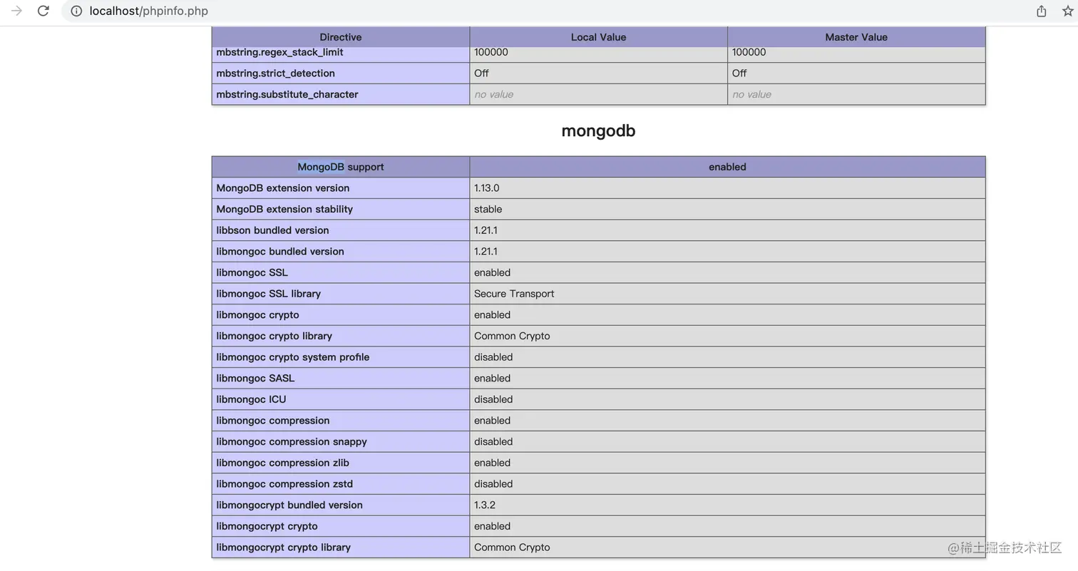Viewport: 1078px width, 571px height.
Task: Click master "no value" for mbstring.substitute_character
Action: click(751, 94)
